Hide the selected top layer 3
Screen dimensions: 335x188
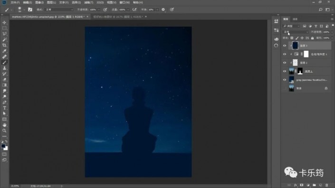tap(285, 46)
